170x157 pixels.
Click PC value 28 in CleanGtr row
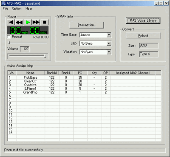tap(80, 81)
